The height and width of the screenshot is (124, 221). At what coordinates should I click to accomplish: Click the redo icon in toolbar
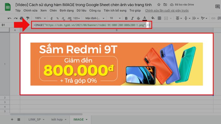point(15,18)
